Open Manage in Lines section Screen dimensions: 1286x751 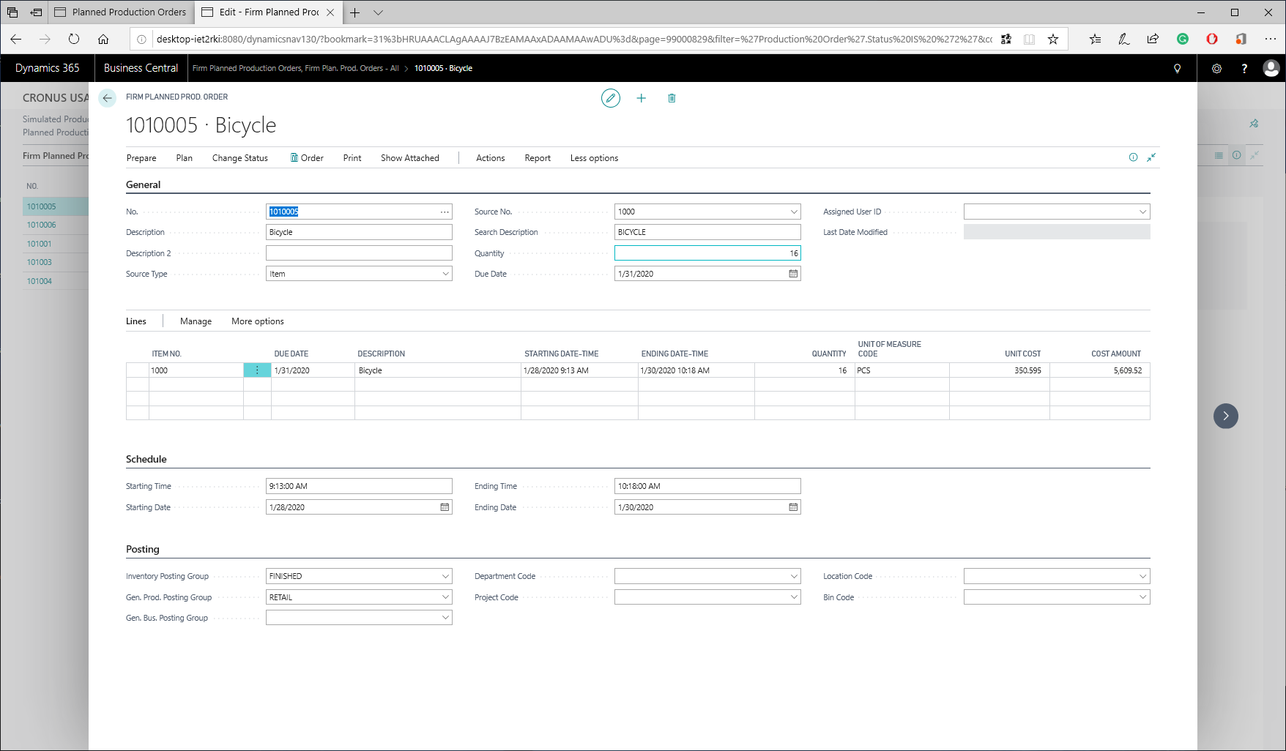tap(196, 321)
